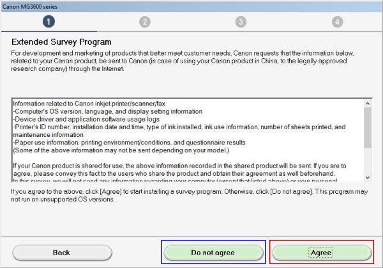Image resolution: width=383 pixels, height=268 pixels.
Task: Click the line 'Paper use information, printing environment/conditions'
Action: (129, 143)
